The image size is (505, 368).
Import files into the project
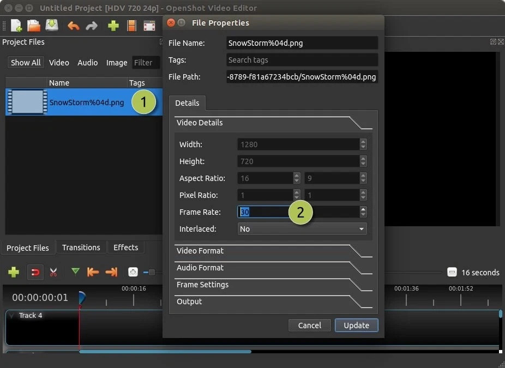point(112,25)
